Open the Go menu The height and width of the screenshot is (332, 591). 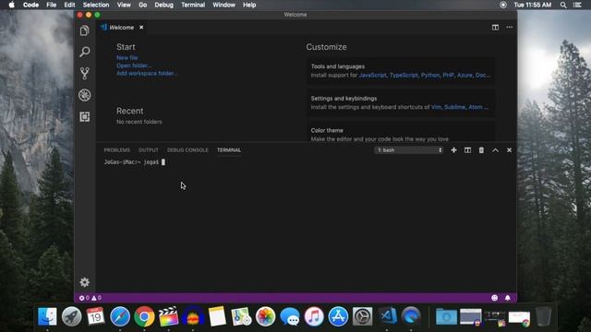142,5
